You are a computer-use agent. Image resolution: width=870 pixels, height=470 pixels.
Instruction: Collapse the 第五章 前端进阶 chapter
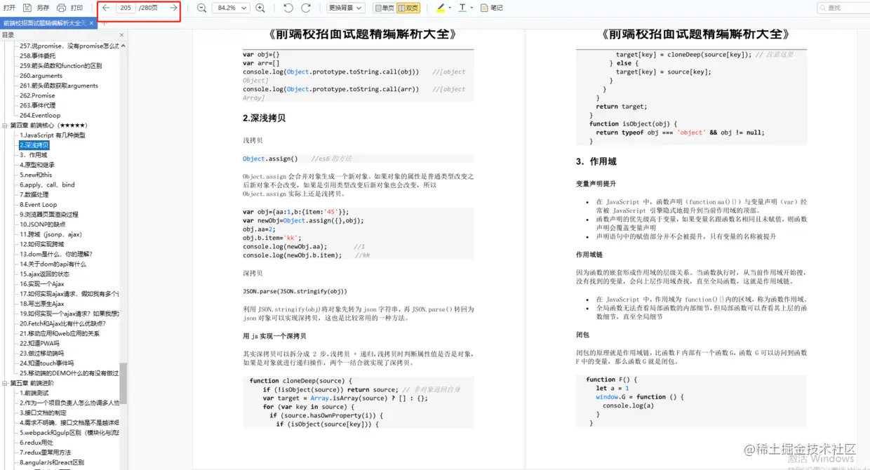tap(5, 383)
